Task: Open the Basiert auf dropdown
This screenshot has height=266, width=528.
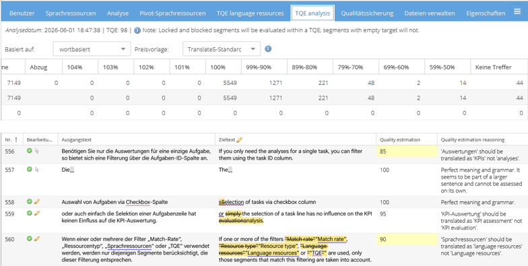Action: click(x=92, y=48)
